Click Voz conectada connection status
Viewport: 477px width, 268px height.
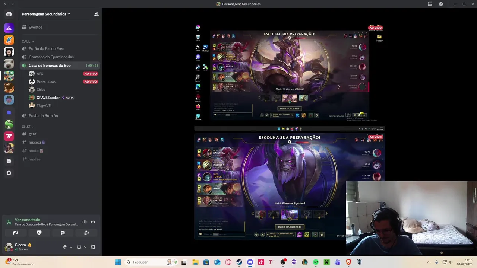click(x=27, y=220)
